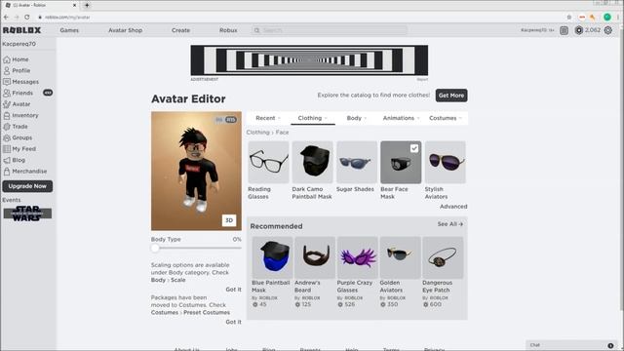
Task: Open Avatar in the sidebar
Action: click(17, 104)
